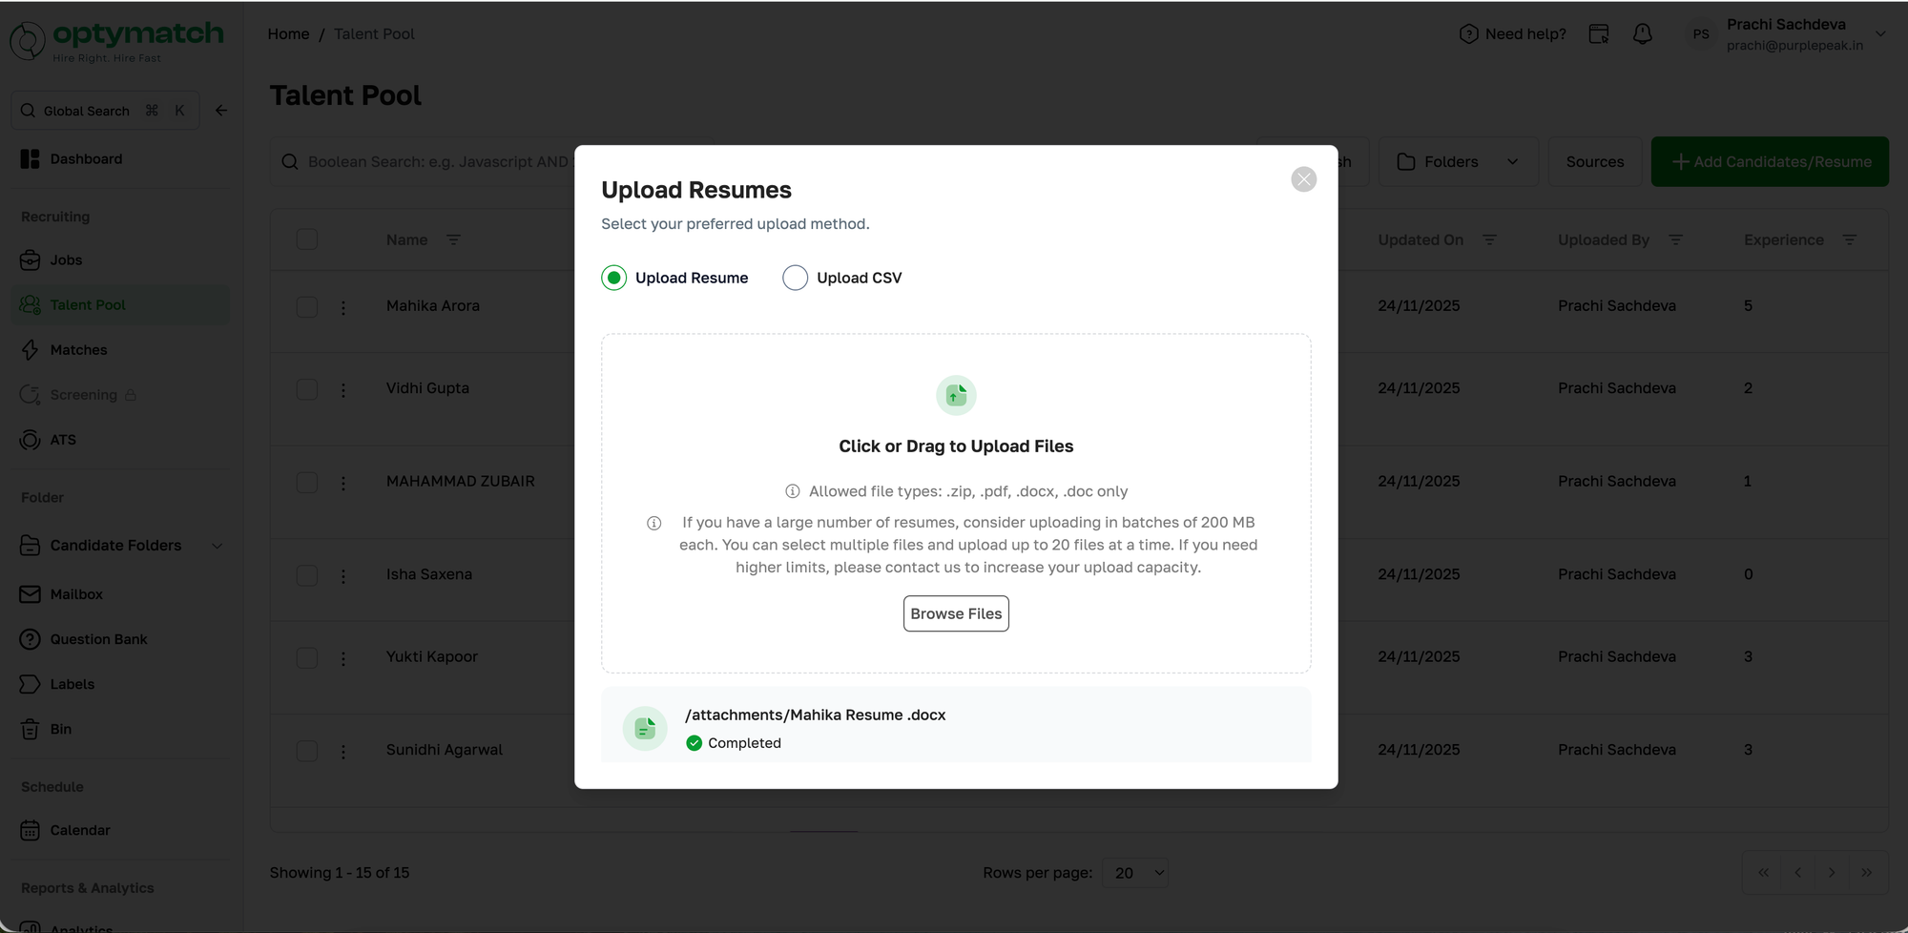Open Matches in the sidebar
The image size is (1908, 933).
click(78, 350)
